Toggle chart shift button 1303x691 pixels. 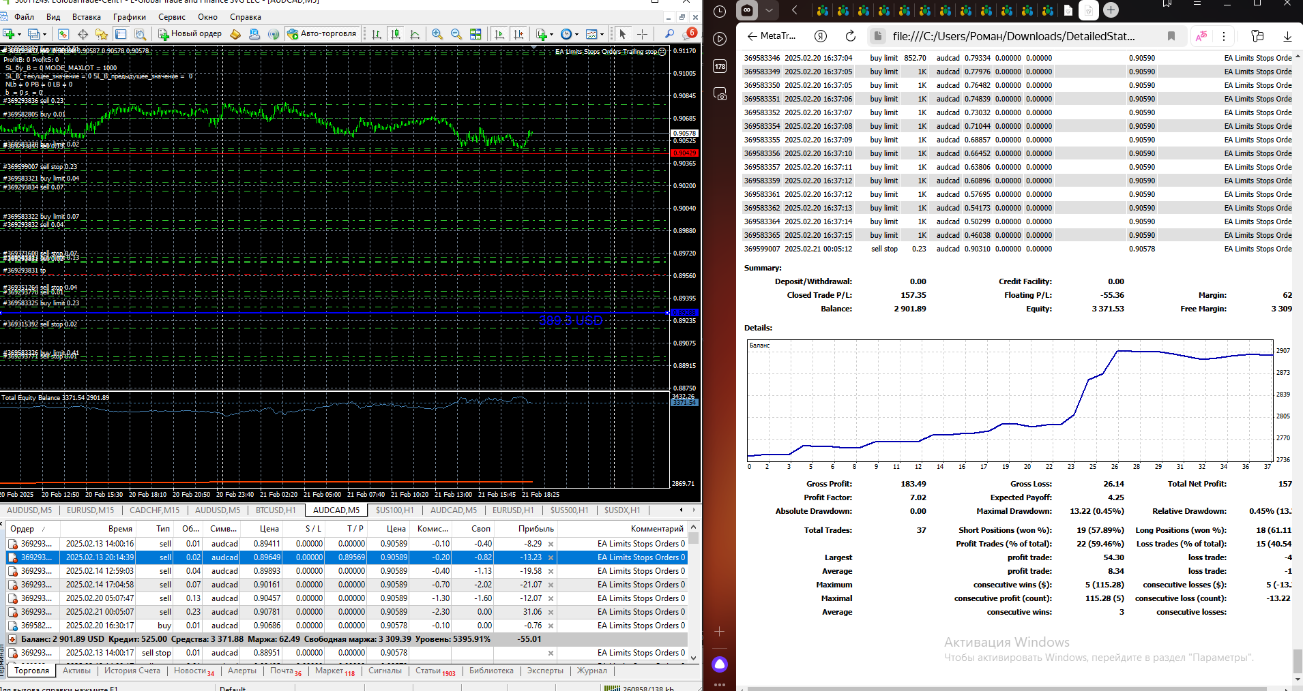pos(518,34)
